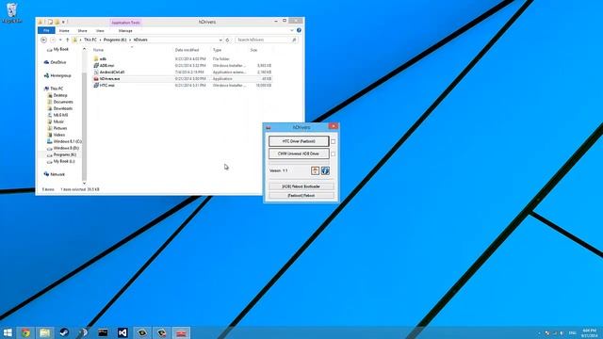Click Programs (K:) in the address bar

[x=115, y=40]
